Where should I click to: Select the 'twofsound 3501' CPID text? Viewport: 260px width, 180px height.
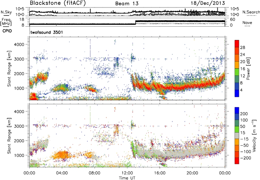pos(47,32)
